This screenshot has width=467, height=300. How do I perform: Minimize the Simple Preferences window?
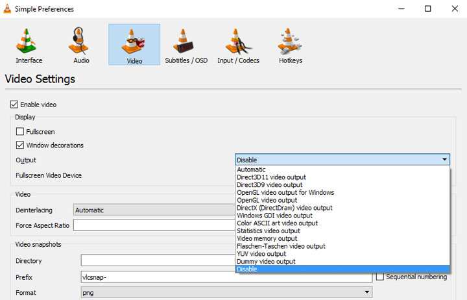click(x=401, y=8)
